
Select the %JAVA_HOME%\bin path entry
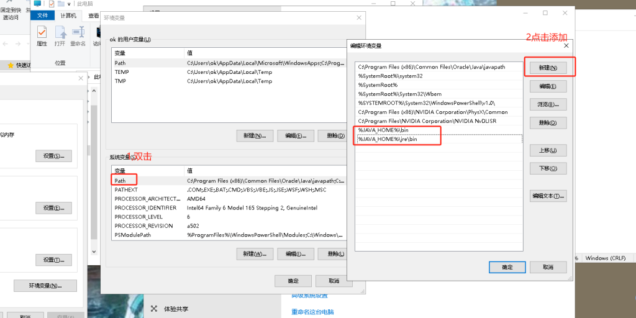[x=397, y=130]
